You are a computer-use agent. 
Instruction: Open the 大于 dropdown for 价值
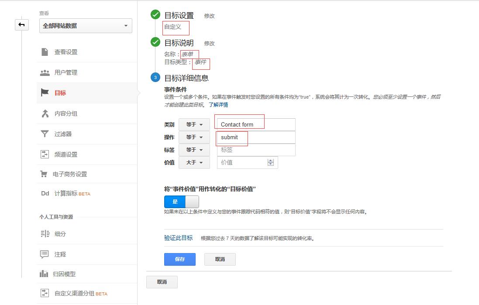[194, 162]
